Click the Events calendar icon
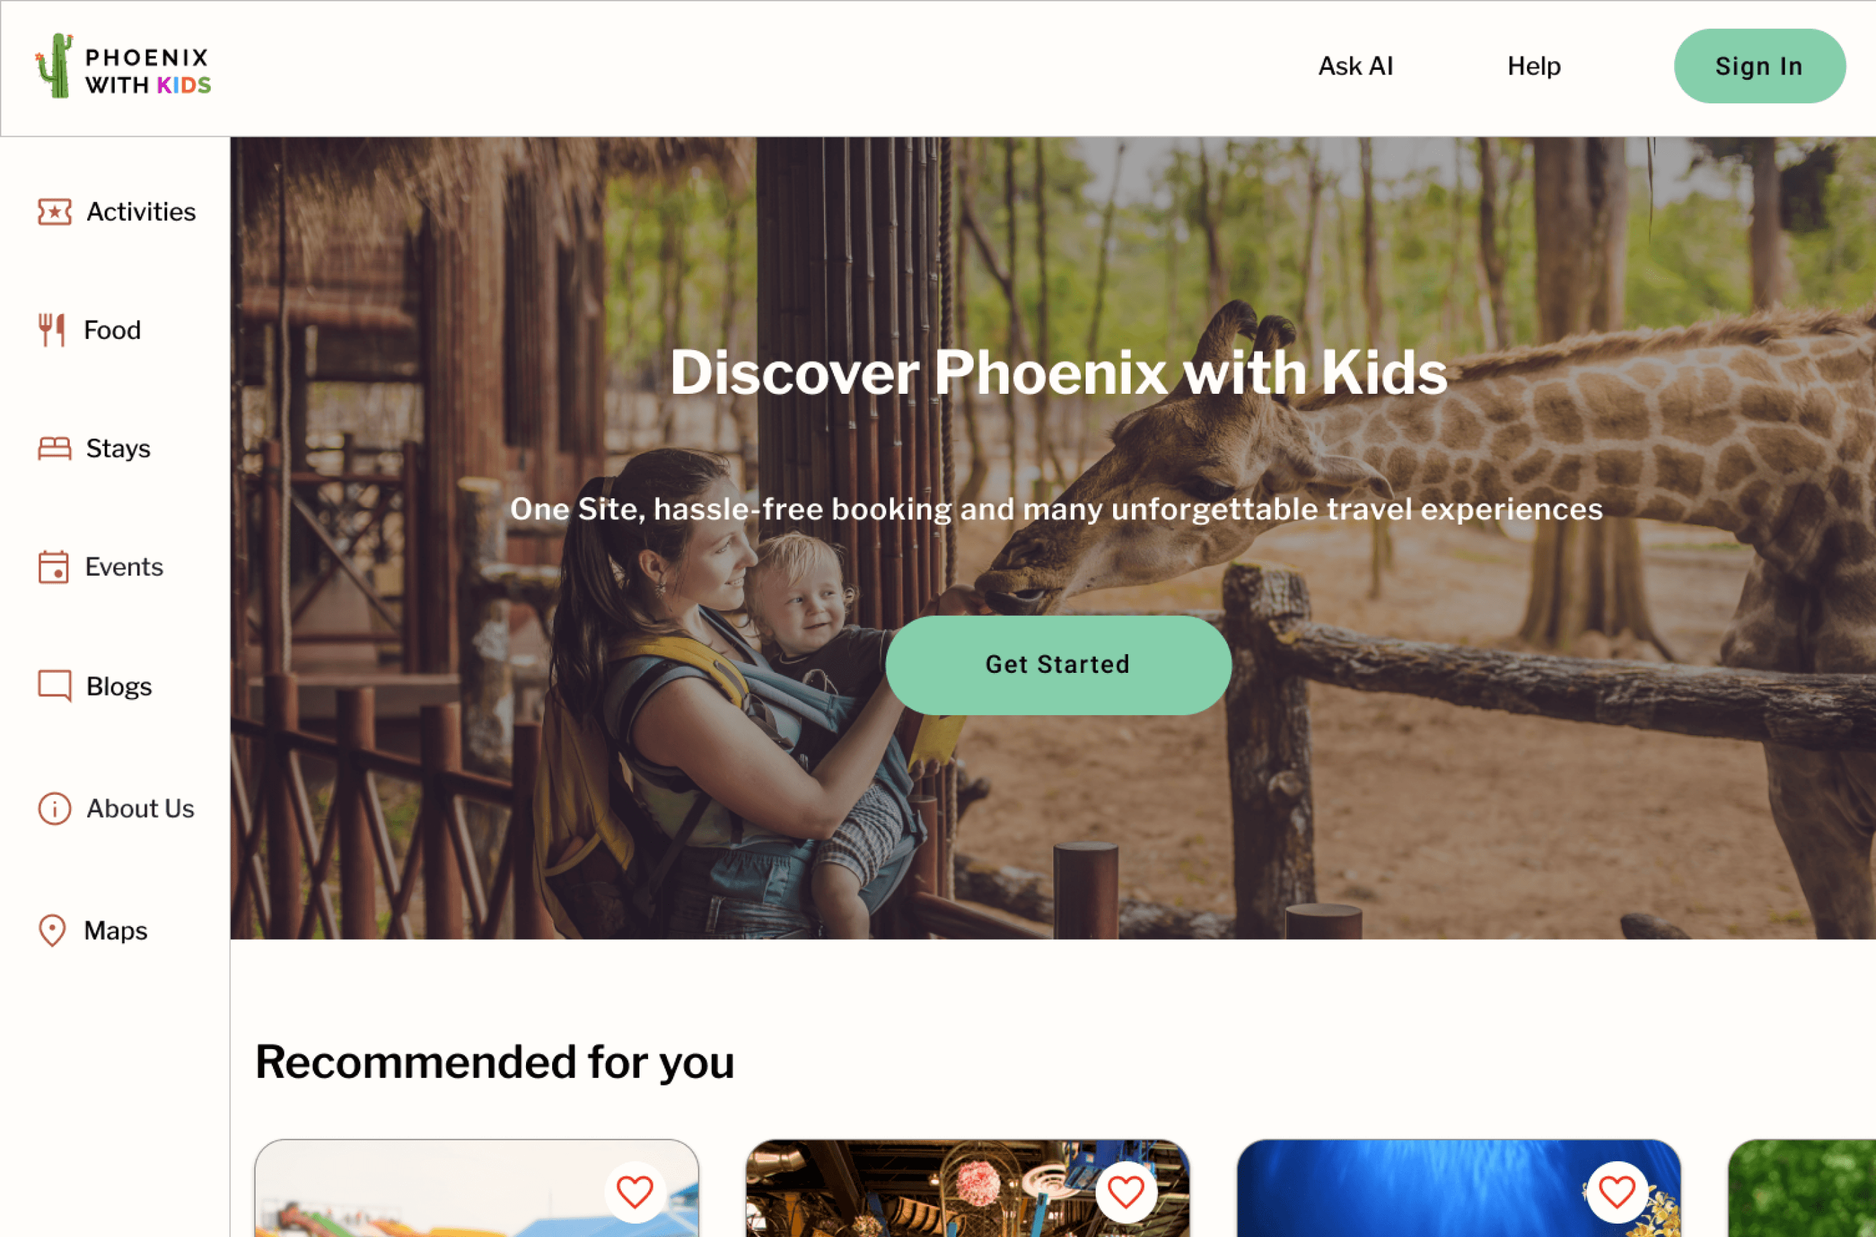The image size is (1876, 1237). coord(54,566)
